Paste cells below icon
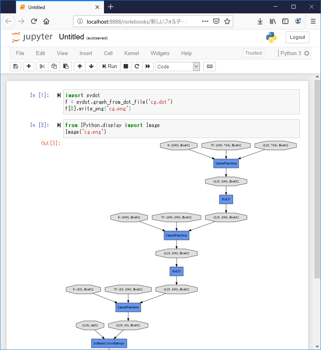This screenshot has width=321, height=350. [66, 66]
